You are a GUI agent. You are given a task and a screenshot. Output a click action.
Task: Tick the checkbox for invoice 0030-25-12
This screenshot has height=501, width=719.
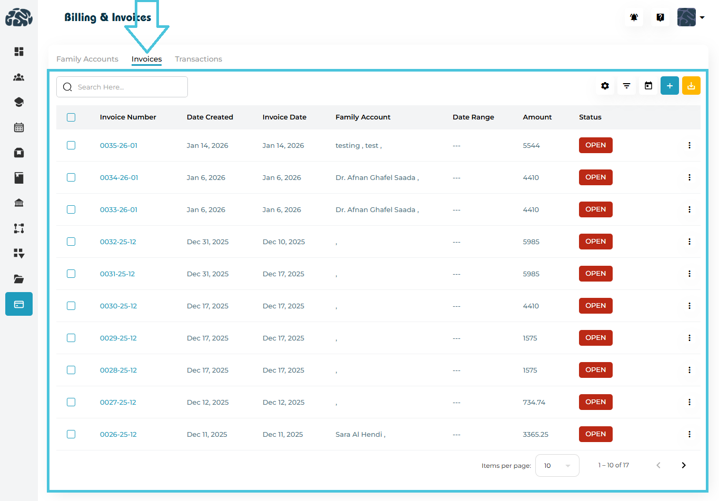(x=71, y=306)
